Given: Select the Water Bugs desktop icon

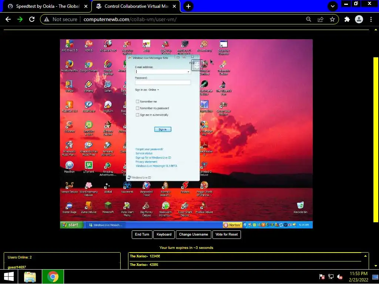Looking at the screenshot, I should coord(69,207).
